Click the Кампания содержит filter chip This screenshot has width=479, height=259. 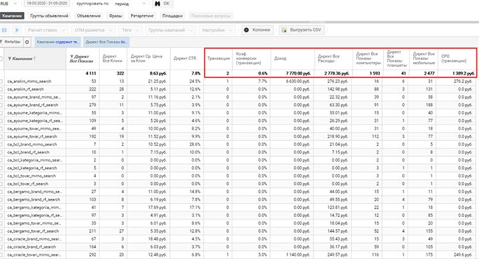pyautogui.click(x=57, y=42)
